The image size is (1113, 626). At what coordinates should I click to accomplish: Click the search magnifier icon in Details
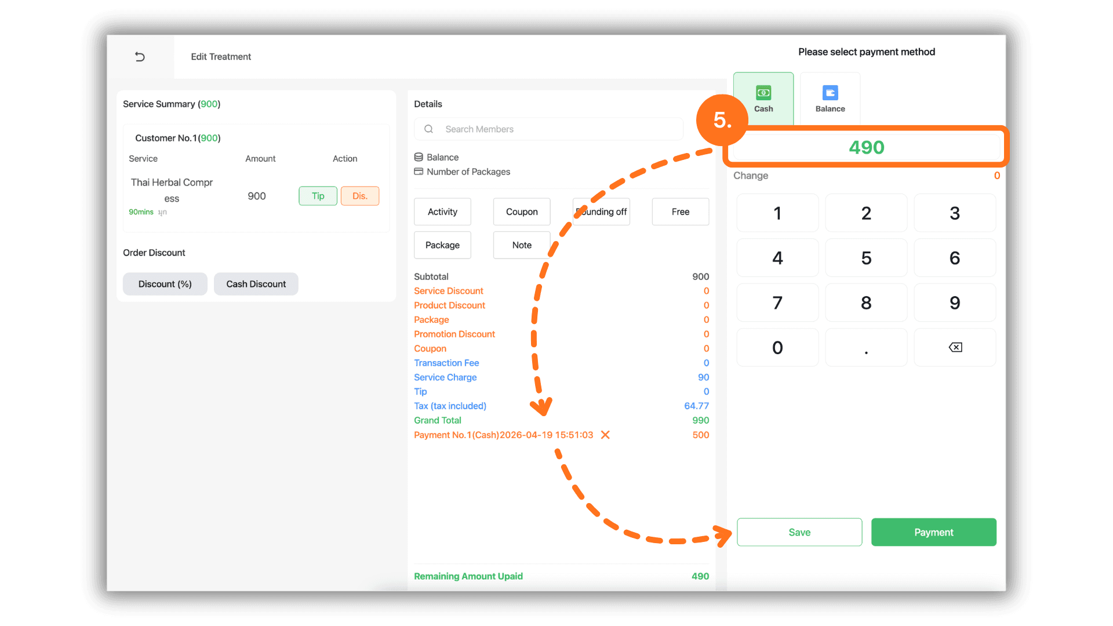point(429,129)
